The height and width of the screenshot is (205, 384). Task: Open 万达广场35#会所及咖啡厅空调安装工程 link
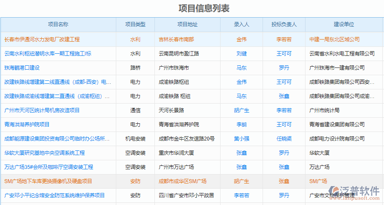48,167
